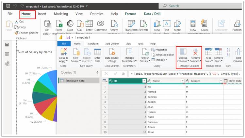Viewport: 245px width, 138px height.
Task: Expand the Refresh Preview dropdown
Action: (x=150, y=61)
